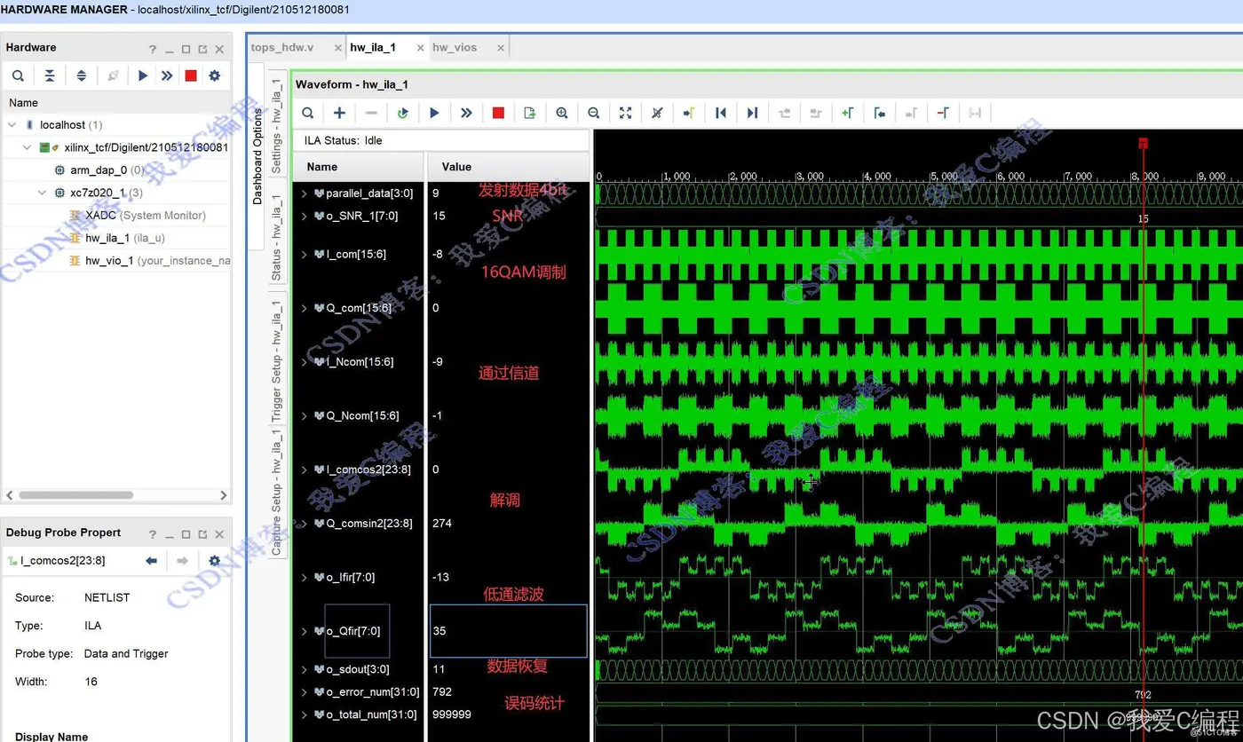The height and width of the screenshot is (742, 1243).
Task: Run trigger immediate in Hardware panel
Action: click(167, 76)
